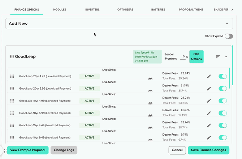Image resolution: width=242 pixels, height=159 pixels.
Task: Click the loan list inner scrollbar
Action: pos(230,78)
